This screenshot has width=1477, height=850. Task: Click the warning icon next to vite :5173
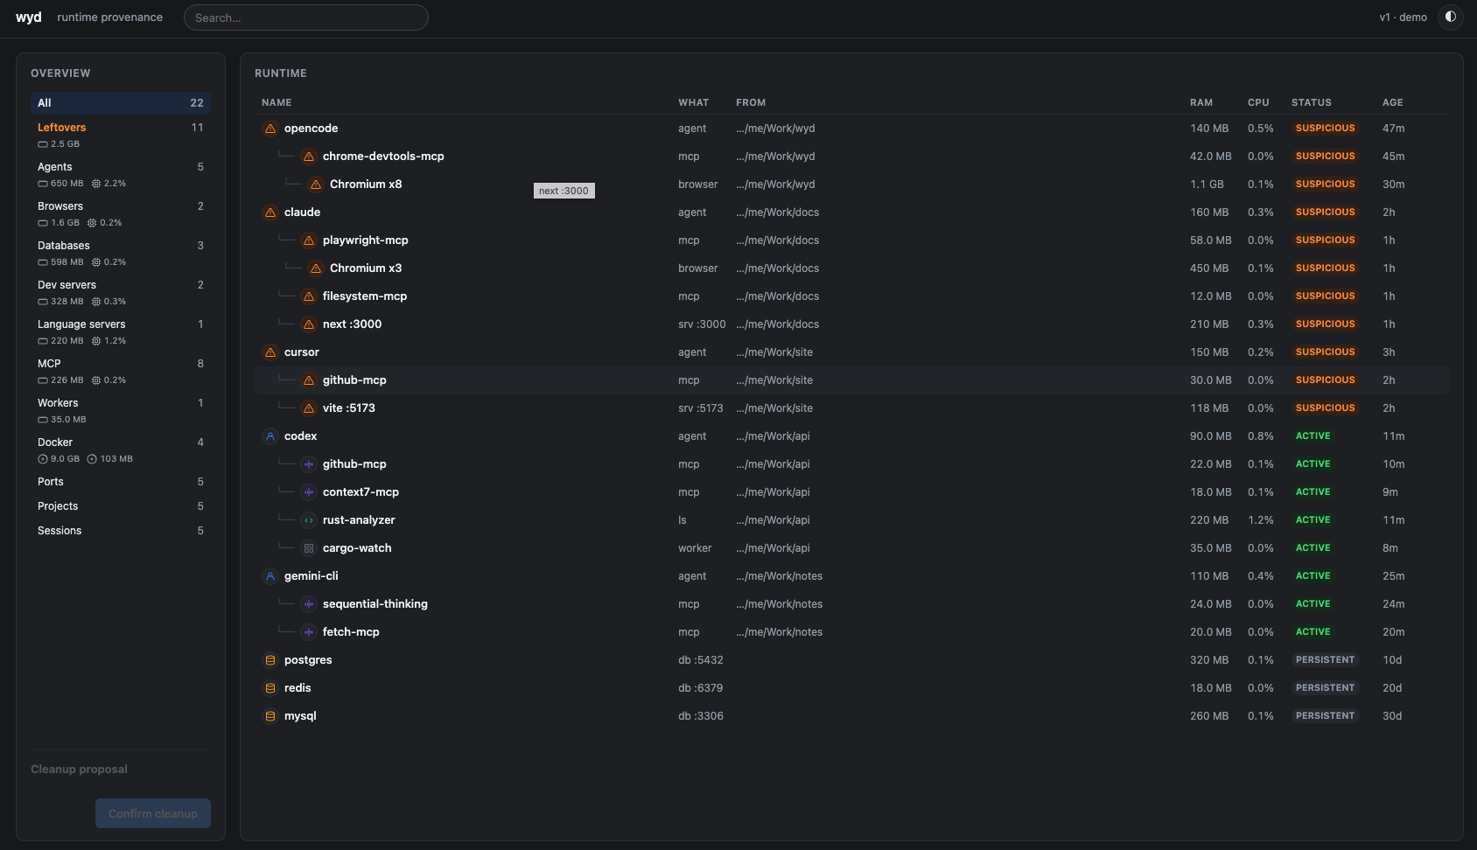[x=309, y=408]
